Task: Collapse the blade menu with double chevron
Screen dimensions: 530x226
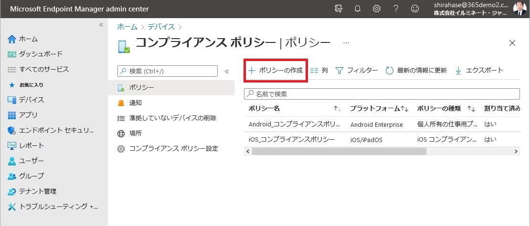Action: click(x=227, y=71)
